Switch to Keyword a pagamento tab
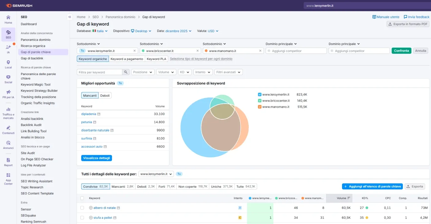 click(x=127, y=59)
